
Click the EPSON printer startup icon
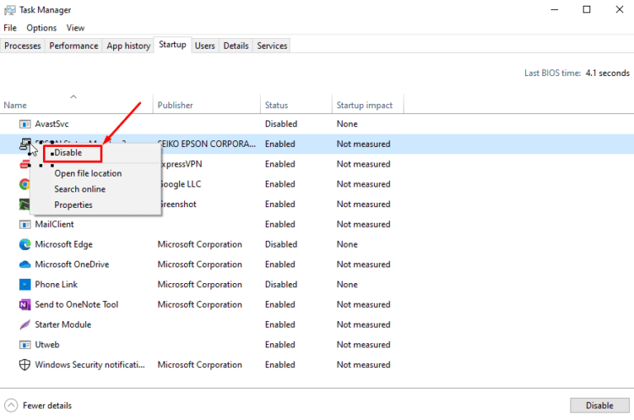[26, 144]
